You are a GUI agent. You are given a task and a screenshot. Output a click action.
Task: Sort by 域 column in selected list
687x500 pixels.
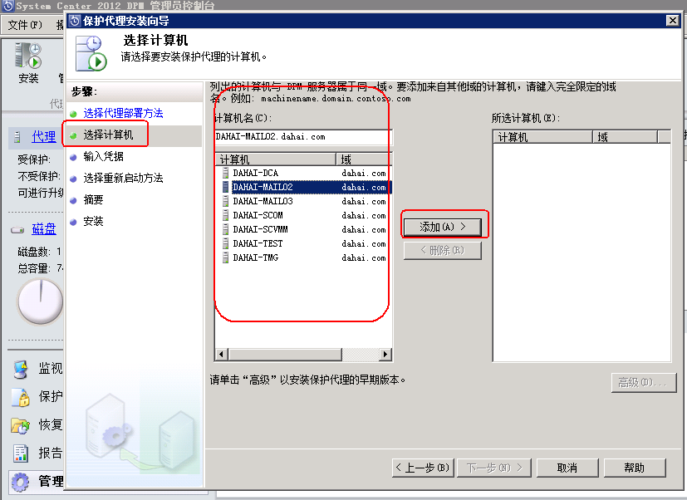click(626, 137)
